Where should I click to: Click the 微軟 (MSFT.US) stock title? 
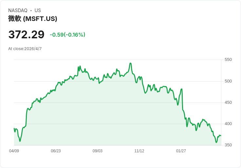coord(33,19)
